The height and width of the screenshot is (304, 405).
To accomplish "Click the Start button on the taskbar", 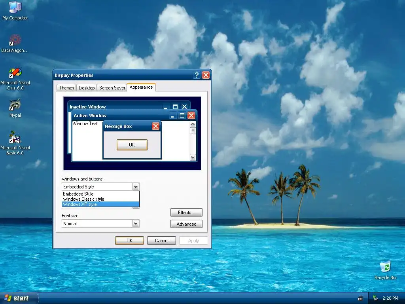I will click(x=19, y=298).
